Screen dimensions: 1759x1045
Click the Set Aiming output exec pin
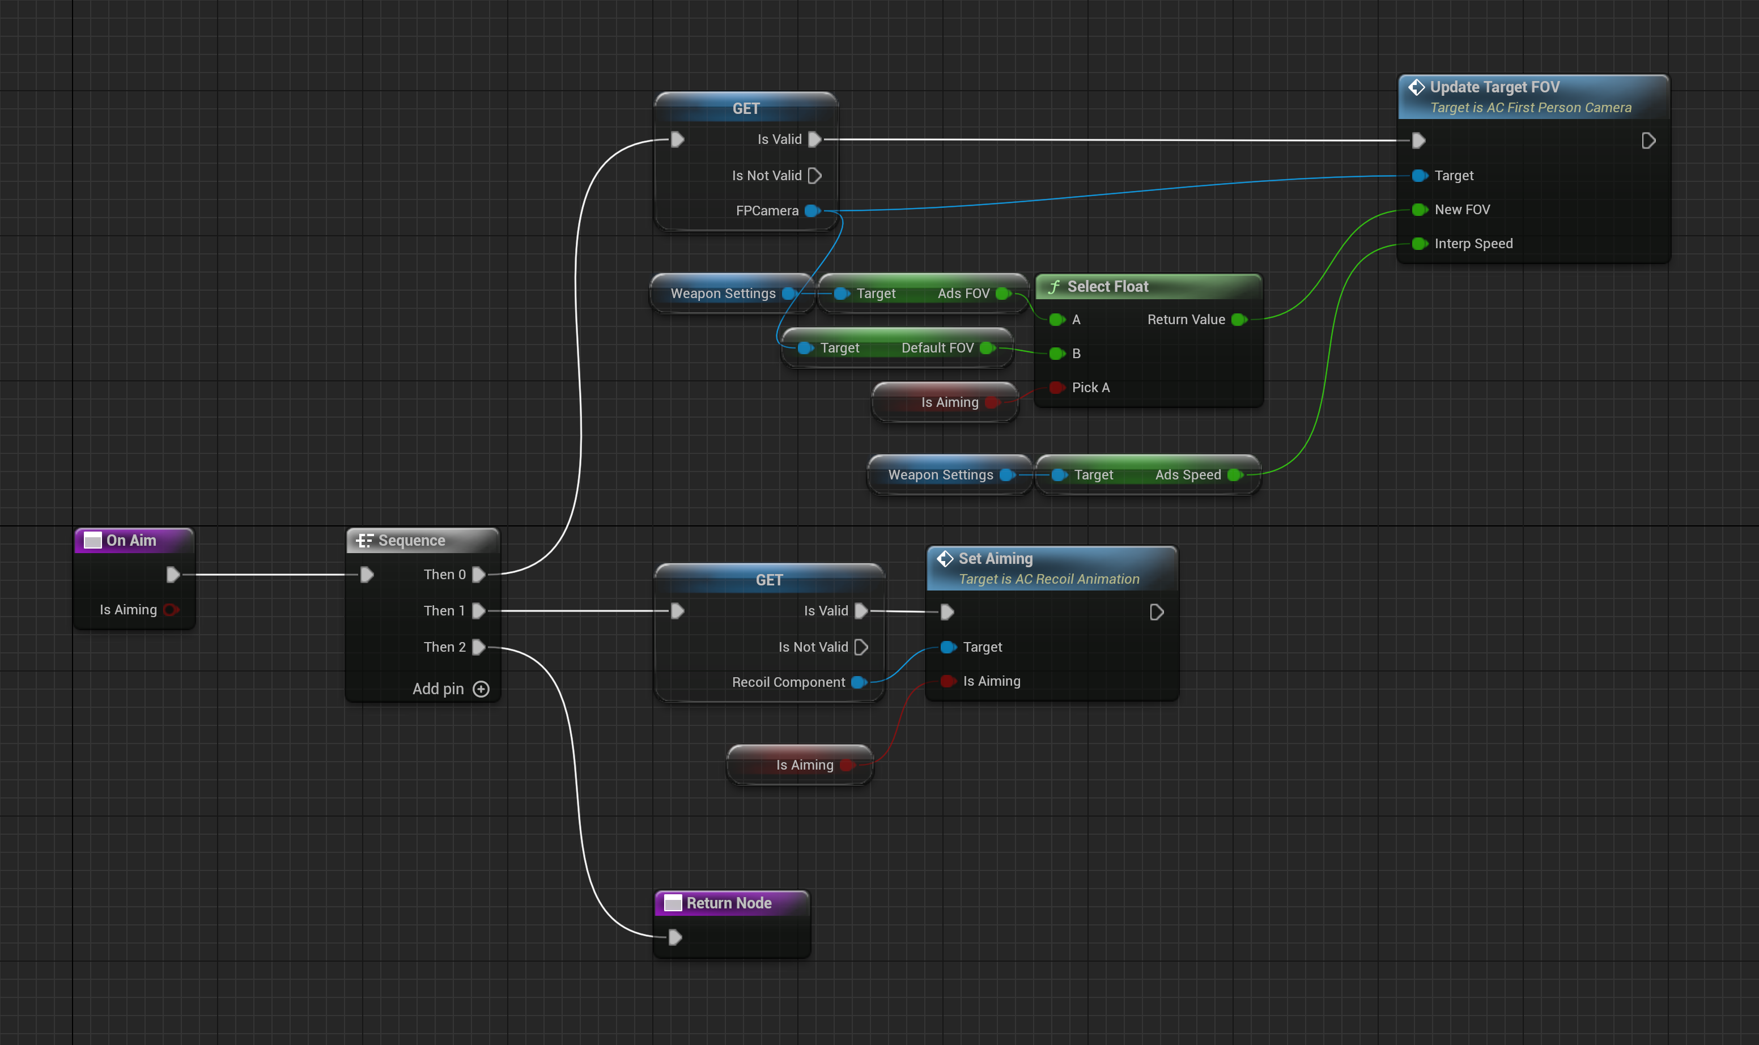tap(1156, 612)
